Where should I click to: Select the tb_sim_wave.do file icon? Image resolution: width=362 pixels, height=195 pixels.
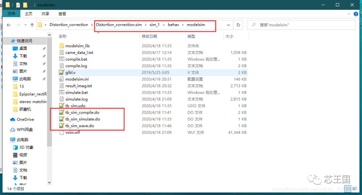62,126
